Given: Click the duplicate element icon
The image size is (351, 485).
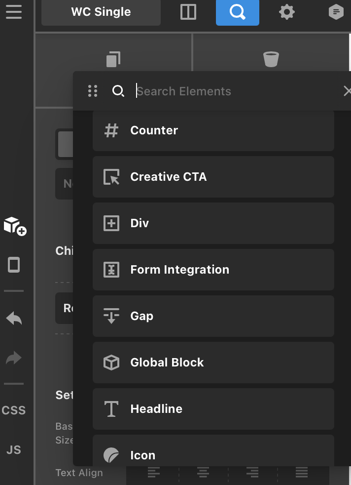Looking at the screenshot, I should click(113, 59).
